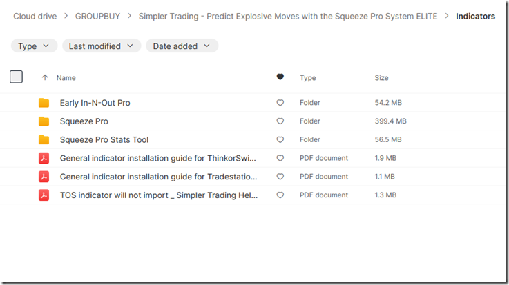Tick the select-all checkbox
This screenshot has width=509, height=285.
click(x=17, y=77)
